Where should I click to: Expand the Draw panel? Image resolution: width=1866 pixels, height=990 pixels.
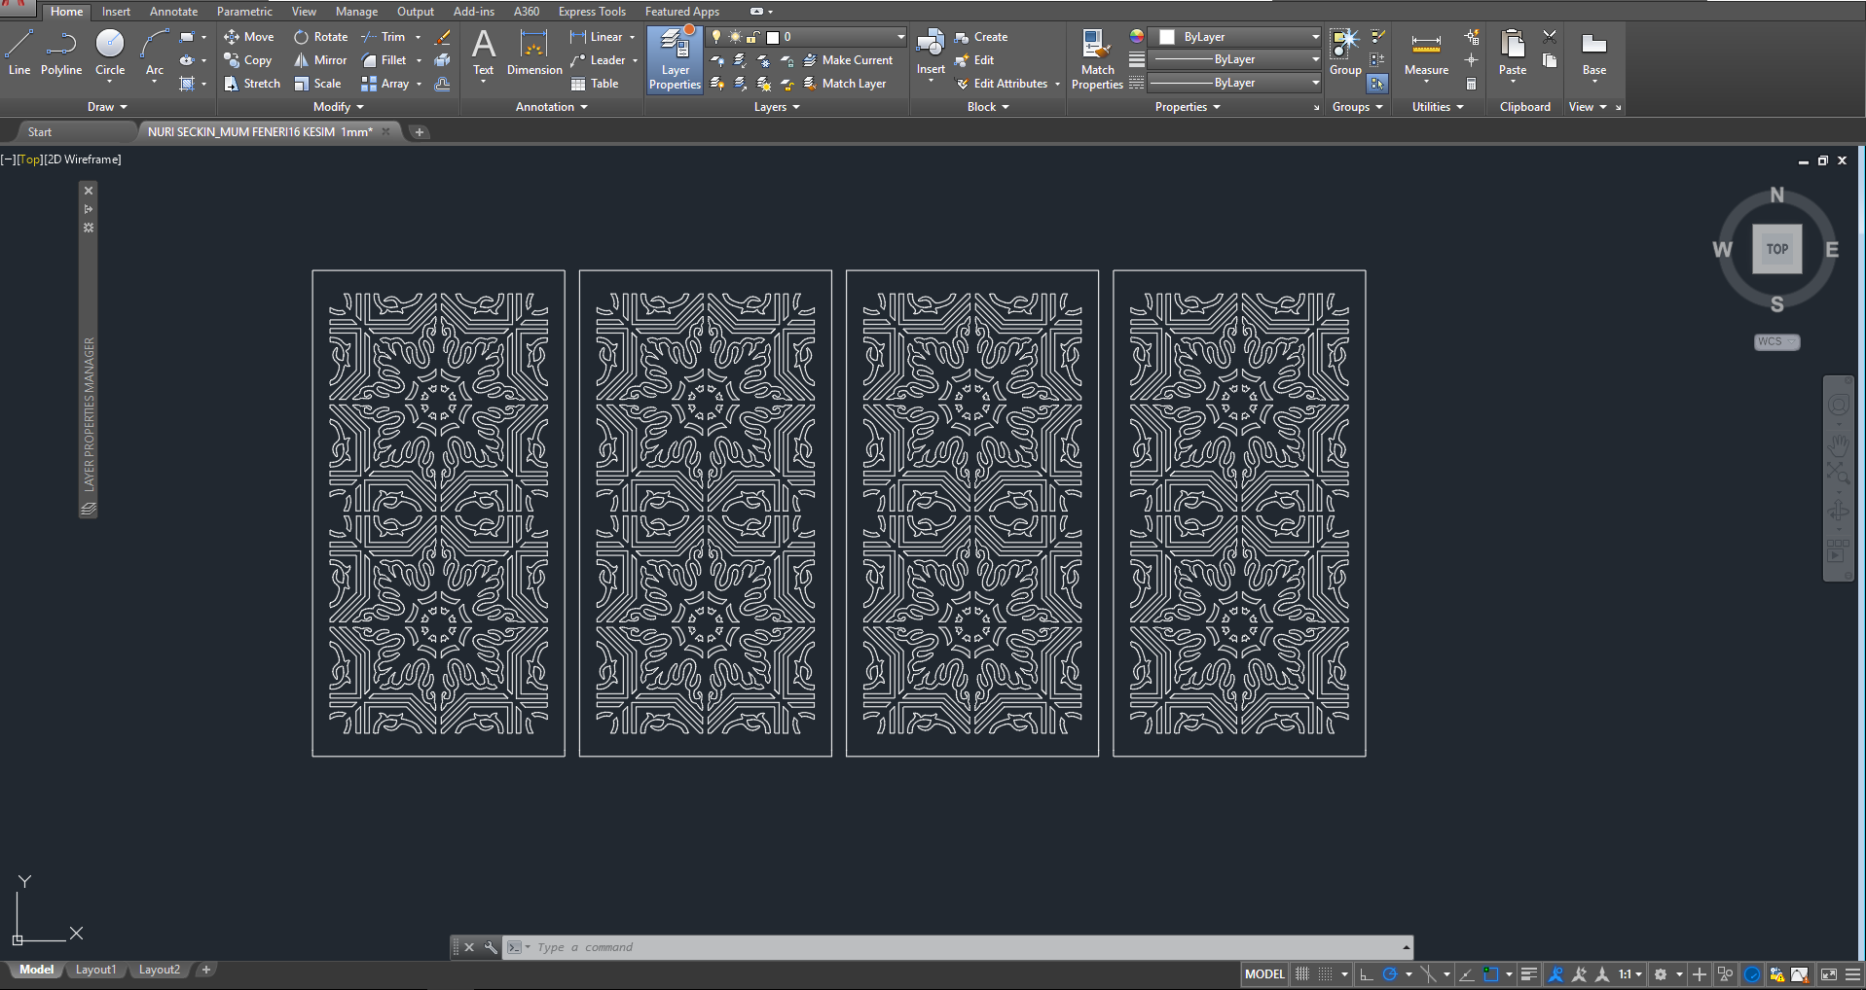tap(107, 107)
